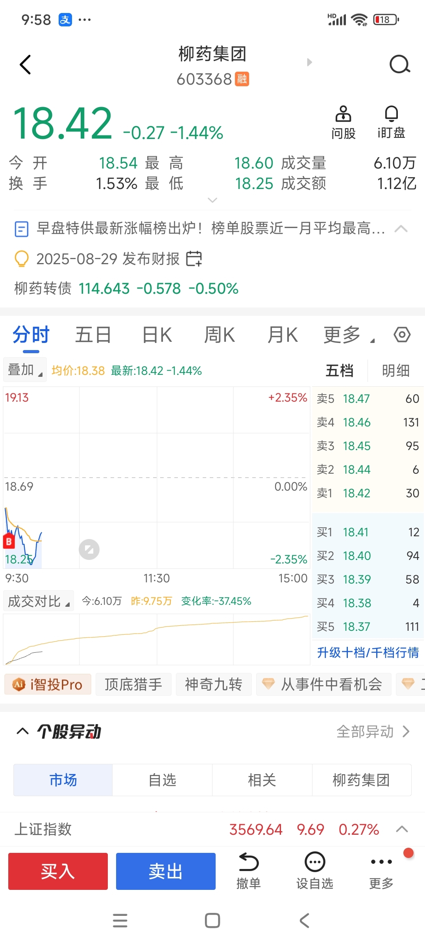425x945 pixels.
Task: Open 全部异动 list
Action: coord(373,732)
